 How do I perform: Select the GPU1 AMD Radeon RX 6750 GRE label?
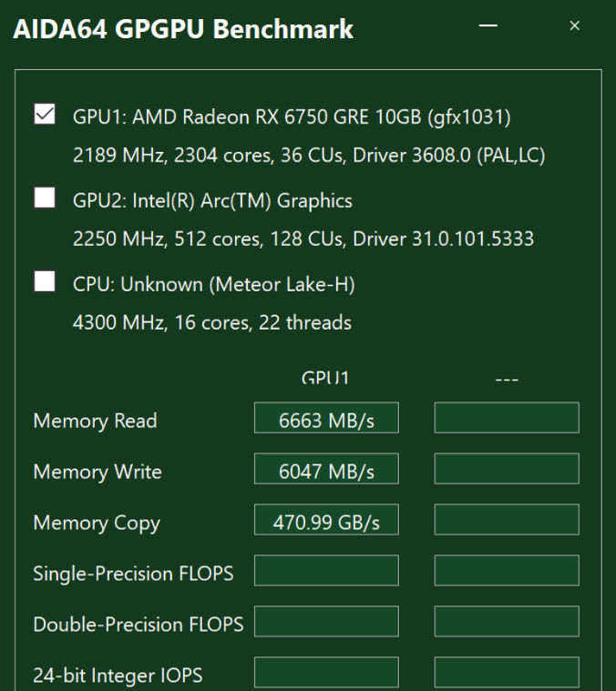tap(292, 117)
